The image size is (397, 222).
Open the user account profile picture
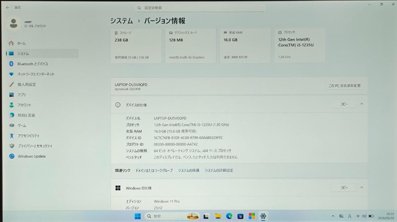(14, 23)
